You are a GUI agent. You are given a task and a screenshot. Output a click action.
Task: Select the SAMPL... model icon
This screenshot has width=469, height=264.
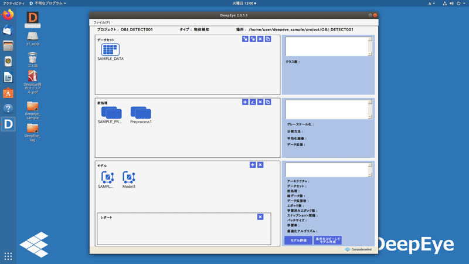[x=107, y=177]
